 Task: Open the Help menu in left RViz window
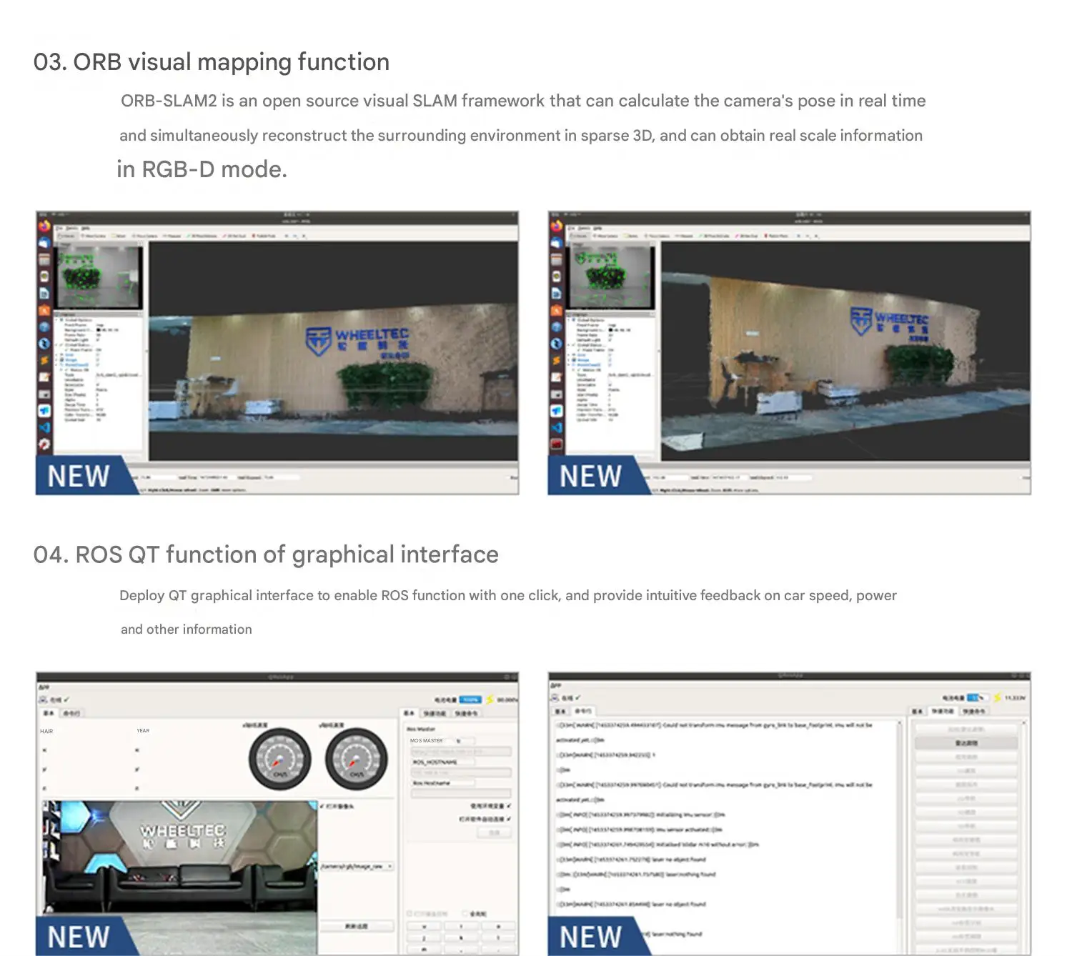click(85, 228)
